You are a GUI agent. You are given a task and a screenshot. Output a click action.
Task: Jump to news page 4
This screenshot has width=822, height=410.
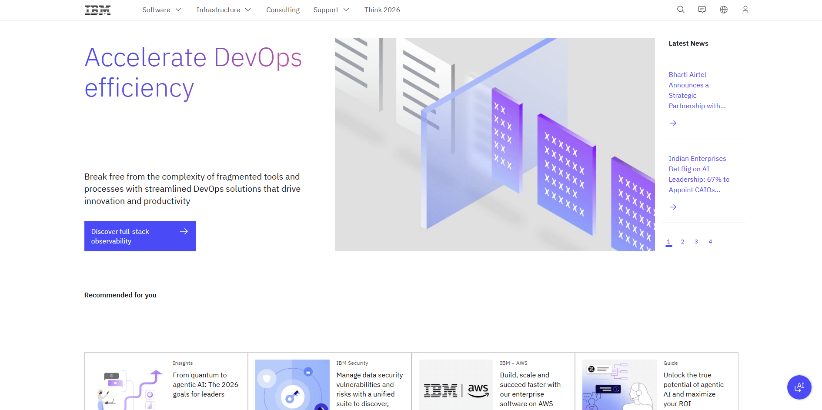point(710,242)
